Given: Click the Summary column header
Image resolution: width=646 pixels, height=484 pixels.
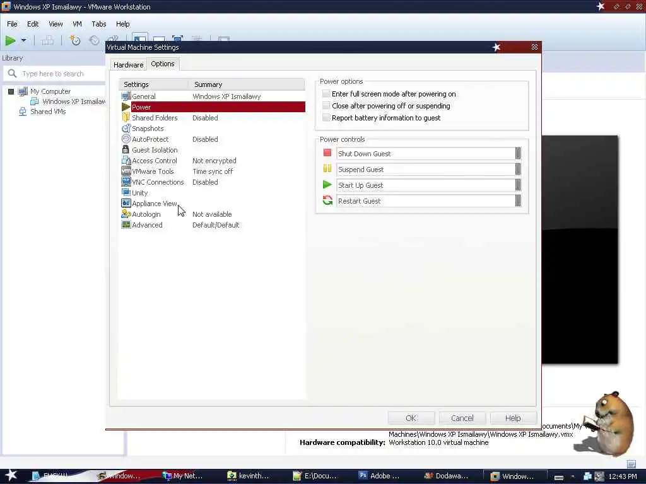Looking at the screenshot, I should click(x=247, y=84).
